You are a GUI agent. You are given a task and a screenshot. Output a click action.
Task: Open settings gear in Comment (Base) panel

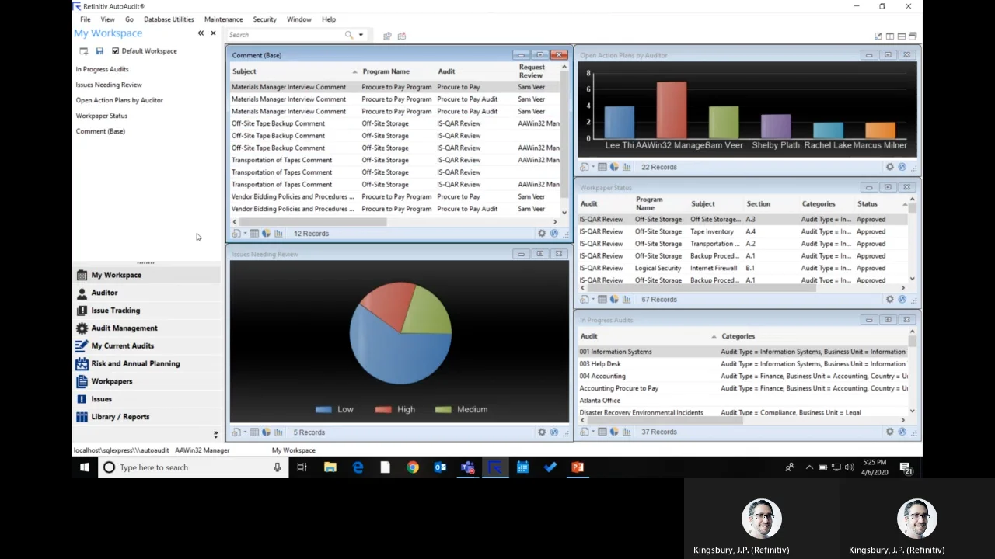pyautogui.click(x=542, y=234)
